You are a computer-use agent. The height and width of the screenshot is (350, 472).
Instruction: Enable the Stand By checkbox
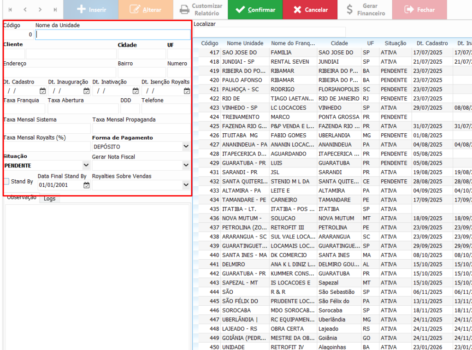pos(6,182)
